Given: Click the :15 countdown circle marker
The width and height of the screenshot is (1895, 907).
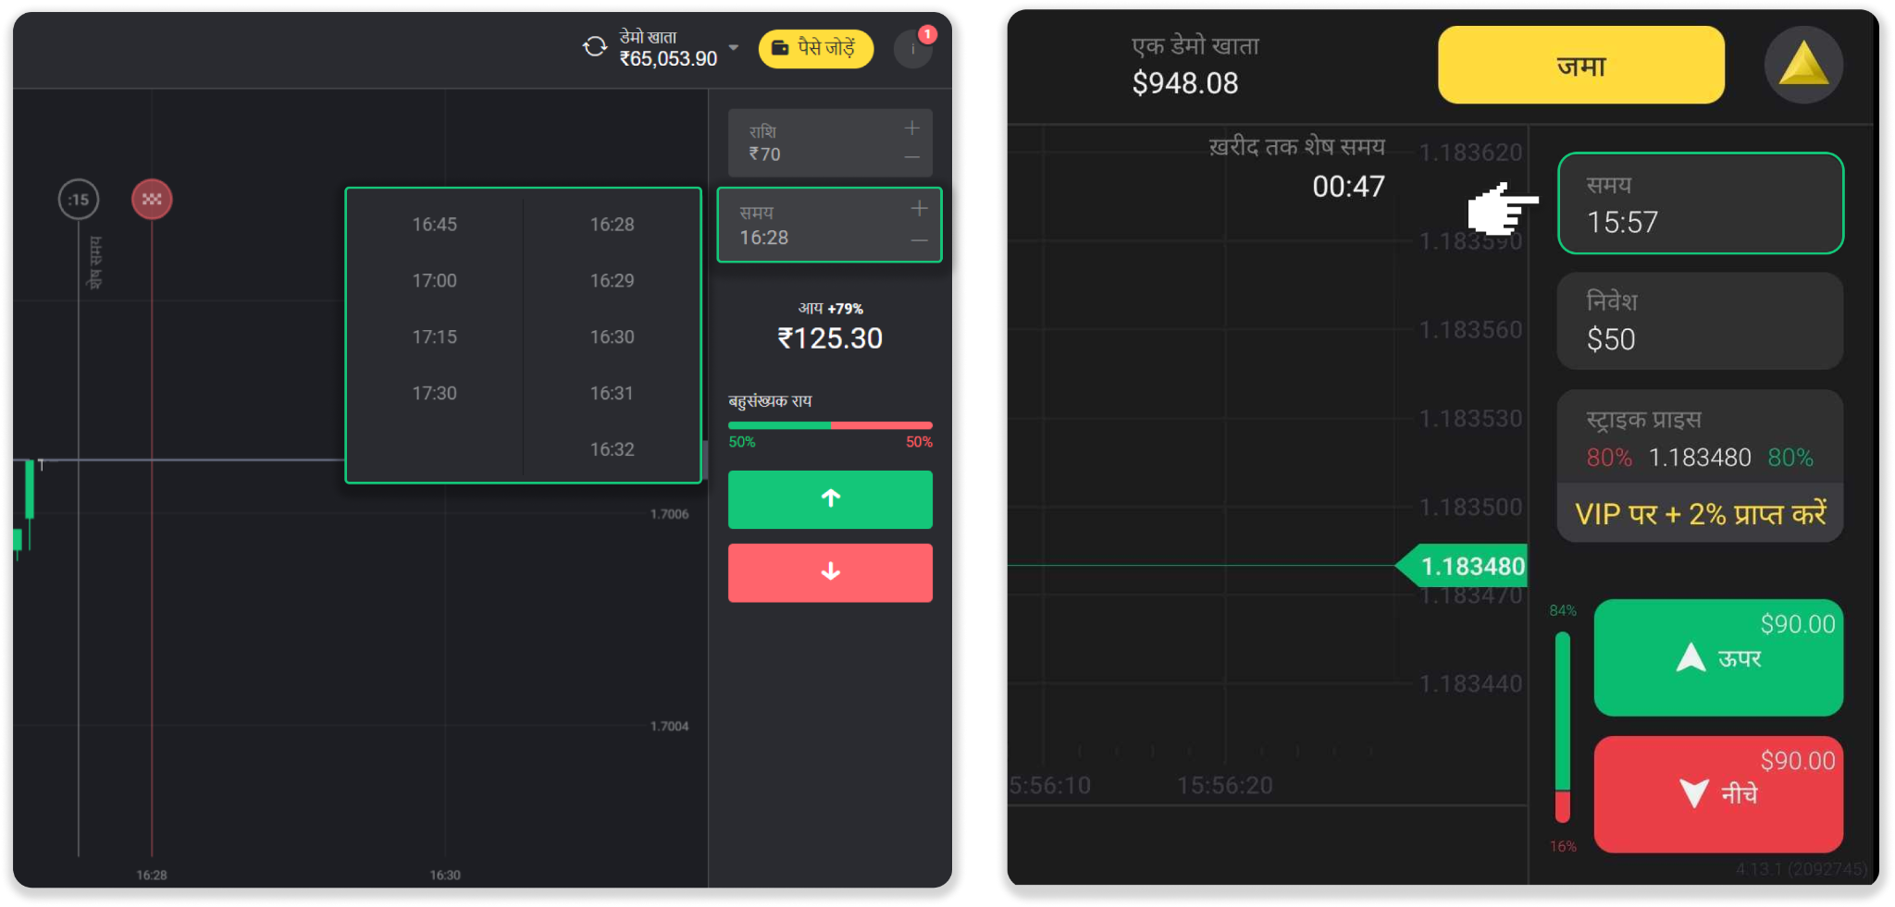Looking at the screenshot, I should point(79,200).
